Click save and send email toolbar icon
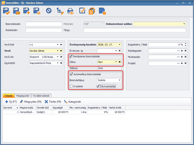The image size is (194, 145). click(x=17, y=11)
